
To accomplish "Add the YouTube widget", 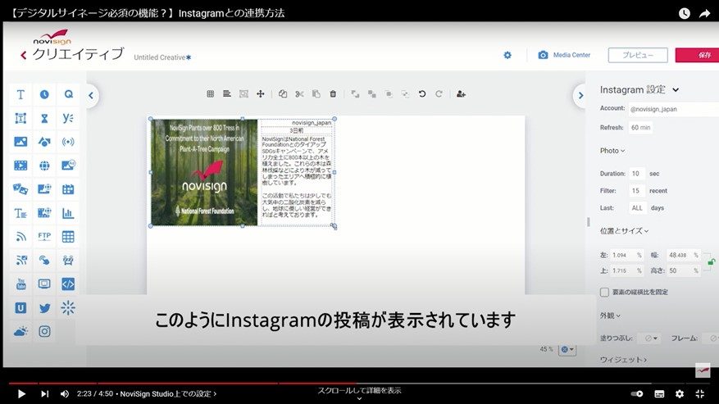I will tap(20, 284).
